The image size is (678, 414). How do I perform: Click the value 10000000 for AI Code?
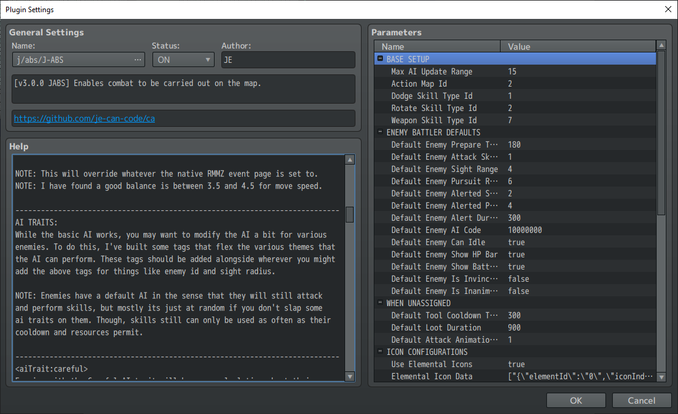525,230
